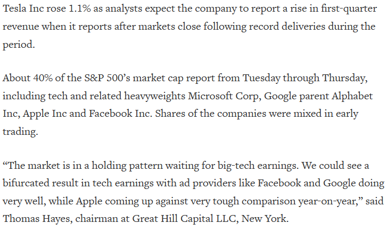Click the phrase "record deliveries"
Screen dimensions: 387x232
(x=287, y=27)
